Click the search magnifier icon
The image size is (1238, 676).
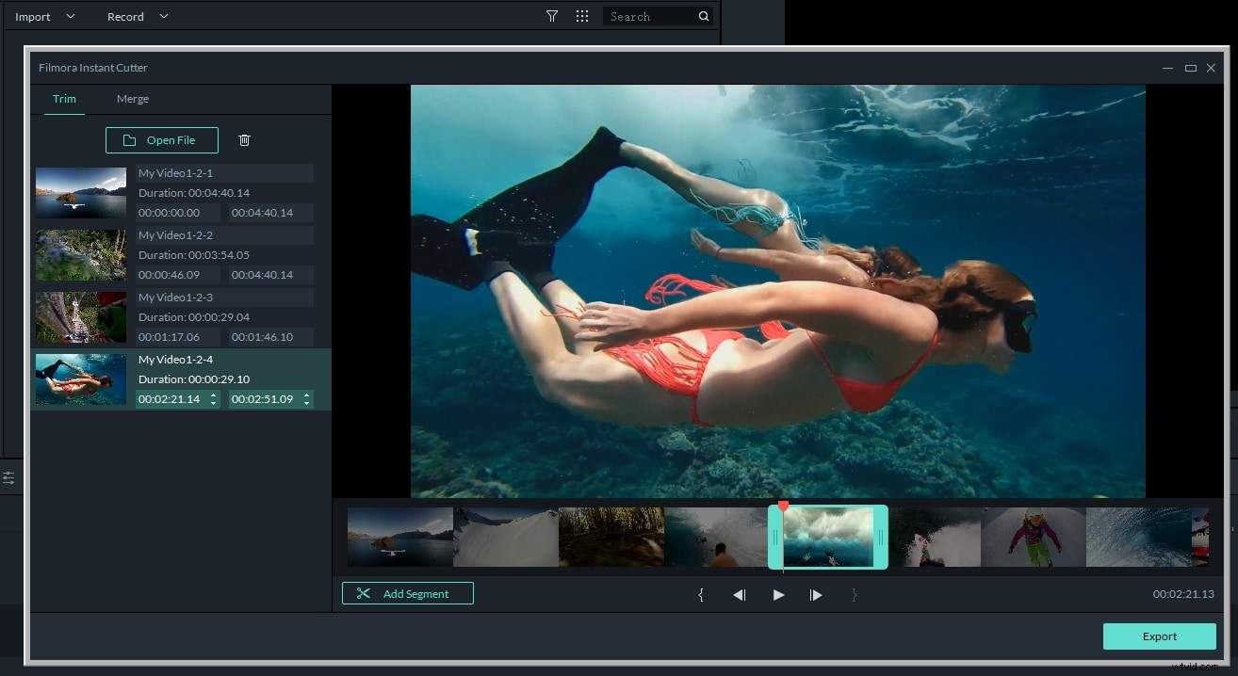[703, 16]
